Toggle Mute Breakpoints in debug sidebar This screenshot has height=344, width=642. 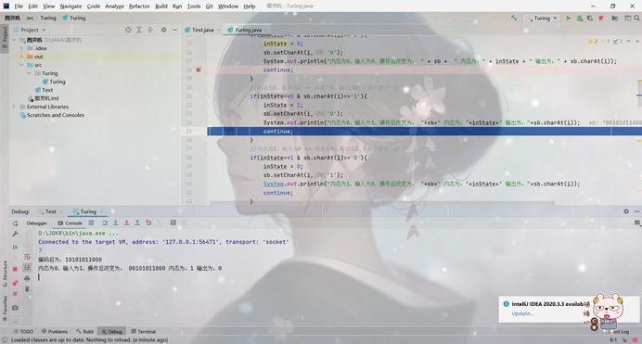[x=15, y=294]
